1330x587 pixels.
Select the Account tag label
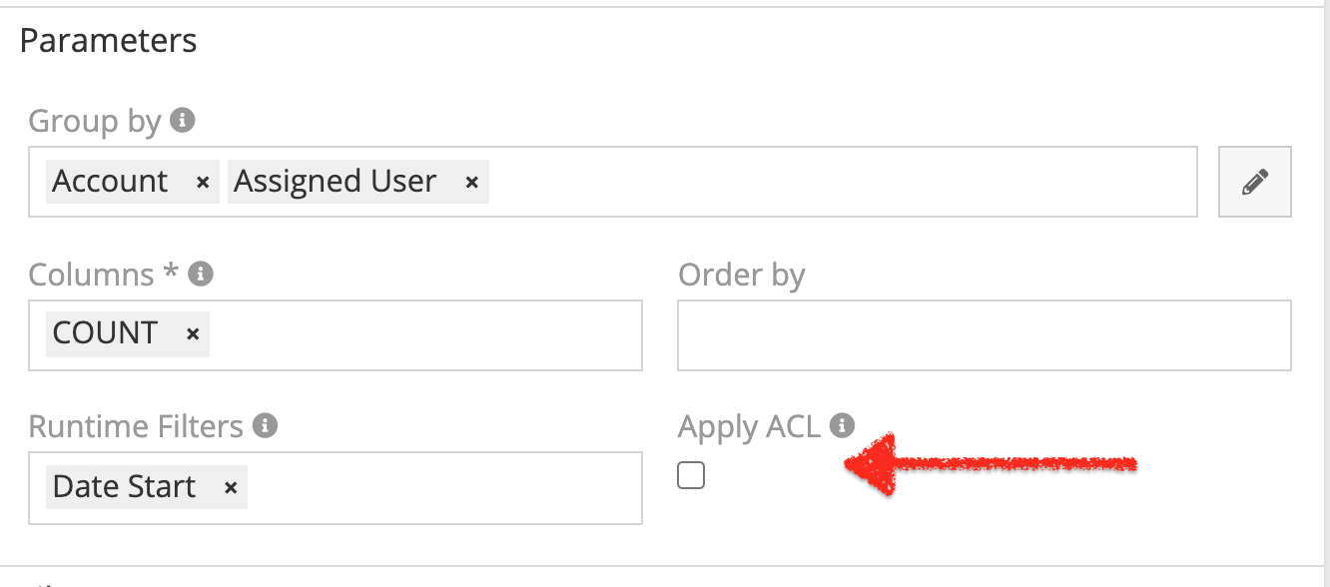coord(110,182)
